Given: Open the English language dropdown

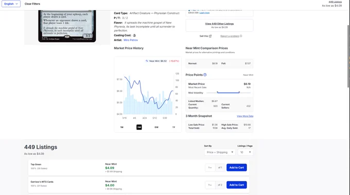Looking at the screenshot, I should click(11, 4).
